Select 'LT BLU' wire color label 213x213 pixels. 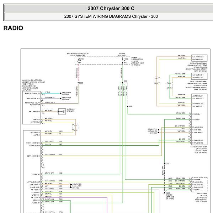(47, 92)
